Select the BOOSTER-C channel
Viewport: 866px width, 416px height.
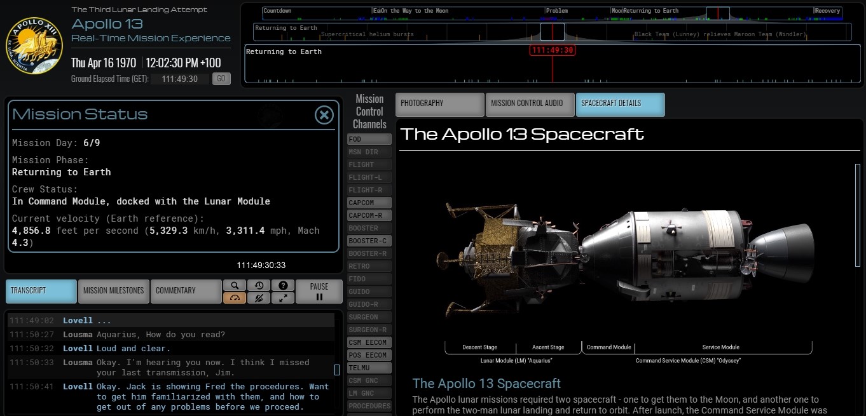[x=369, y=241]
